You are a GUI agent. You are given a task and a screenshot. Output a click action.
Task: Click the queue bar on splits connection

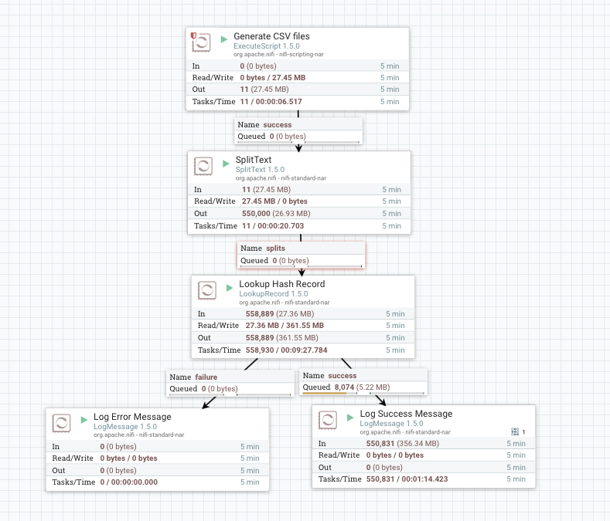coord(301,266)
